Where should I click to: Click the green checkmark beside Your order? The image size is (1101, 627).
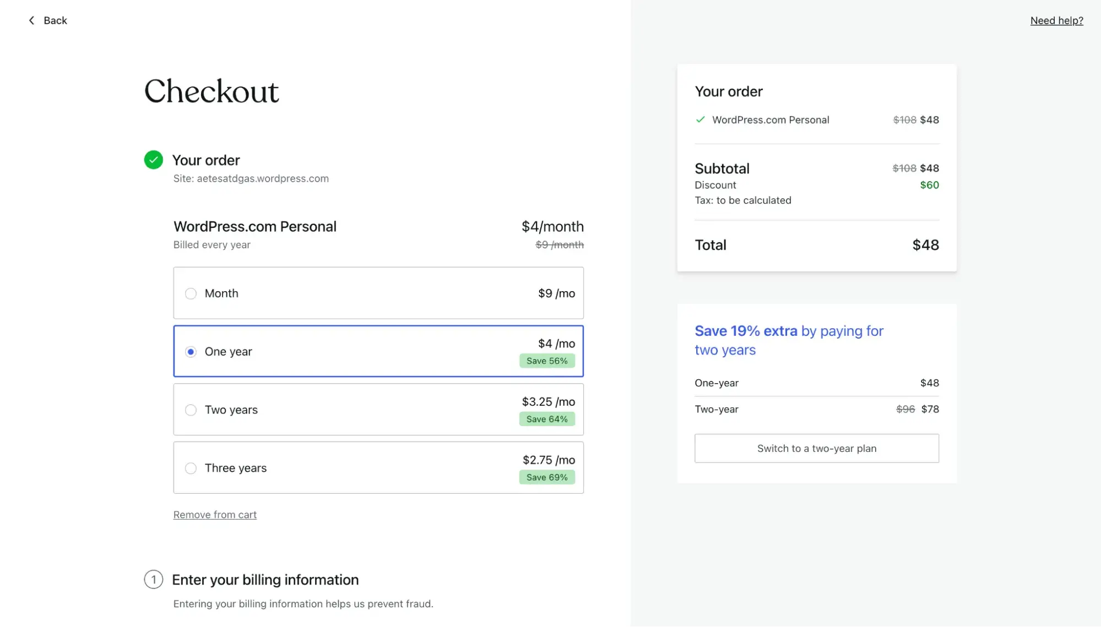coord(153,160)
